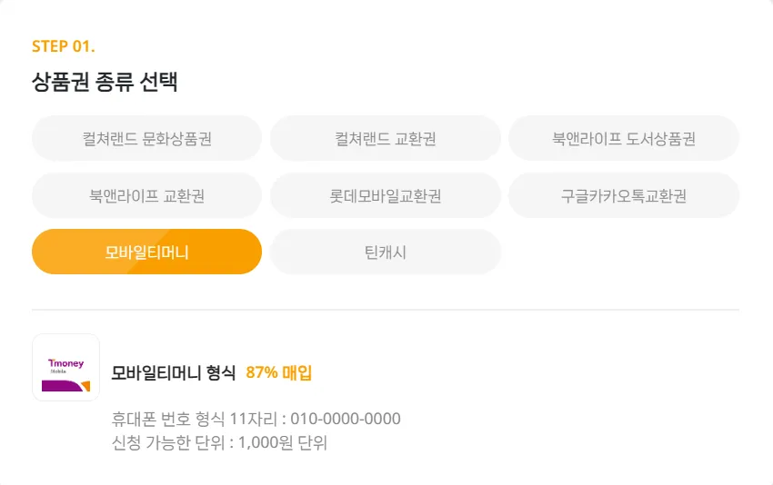Select the 북앤라이프 교환권 option

point(146,195)
